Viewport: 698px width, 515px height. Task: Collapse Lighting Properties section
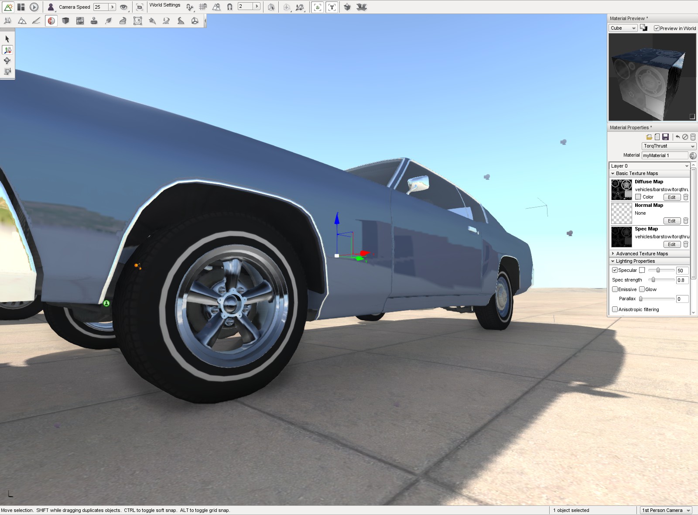649,261
